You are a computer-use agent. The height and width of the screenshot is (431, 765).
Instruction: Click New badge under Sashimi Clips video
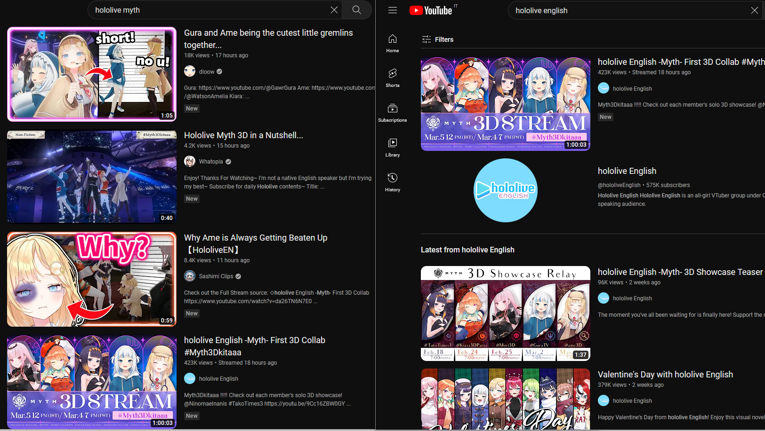pos(192,313)
